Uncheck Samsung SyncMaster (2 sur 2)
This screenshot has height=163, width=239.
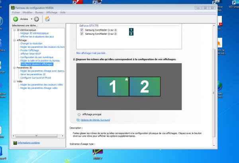82,34
